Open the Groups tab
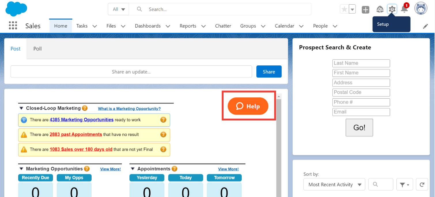The image size is (435, 197). [248, 26]
